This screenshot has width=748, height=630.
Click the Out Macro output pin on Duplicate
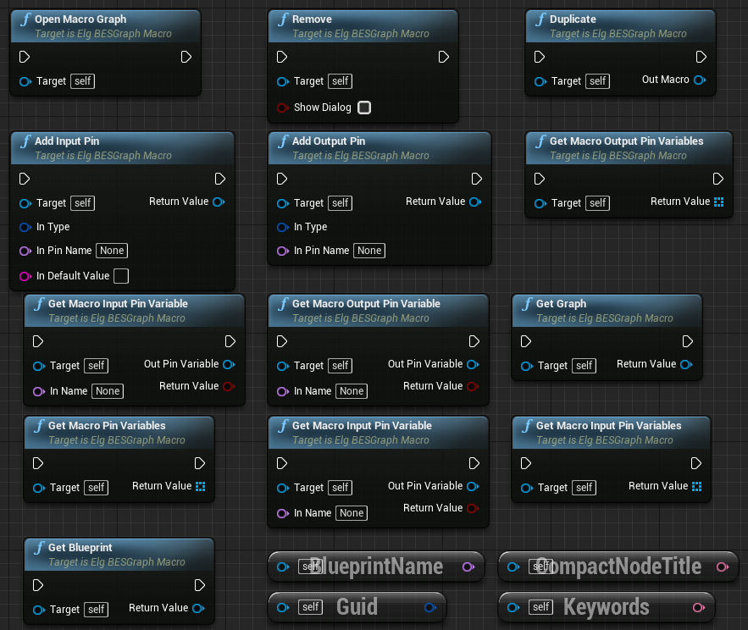pos(700,80)
